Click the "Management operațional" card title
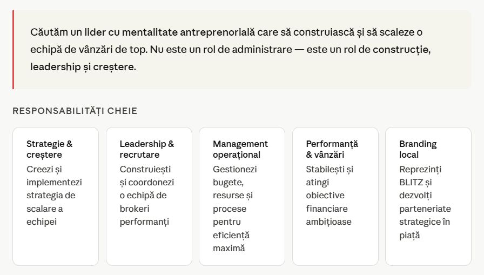 pos(240,149)
